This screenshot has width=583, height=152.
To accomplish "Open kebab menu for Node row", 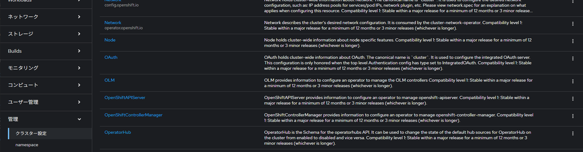I will (x=573, y=41).
